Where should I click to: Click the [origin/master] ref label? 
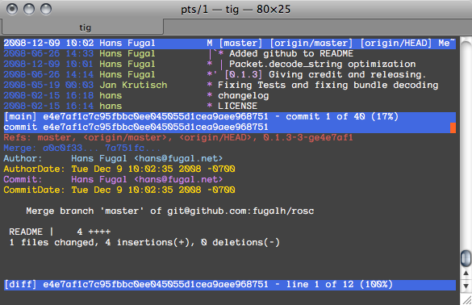(x=311, y=44)
